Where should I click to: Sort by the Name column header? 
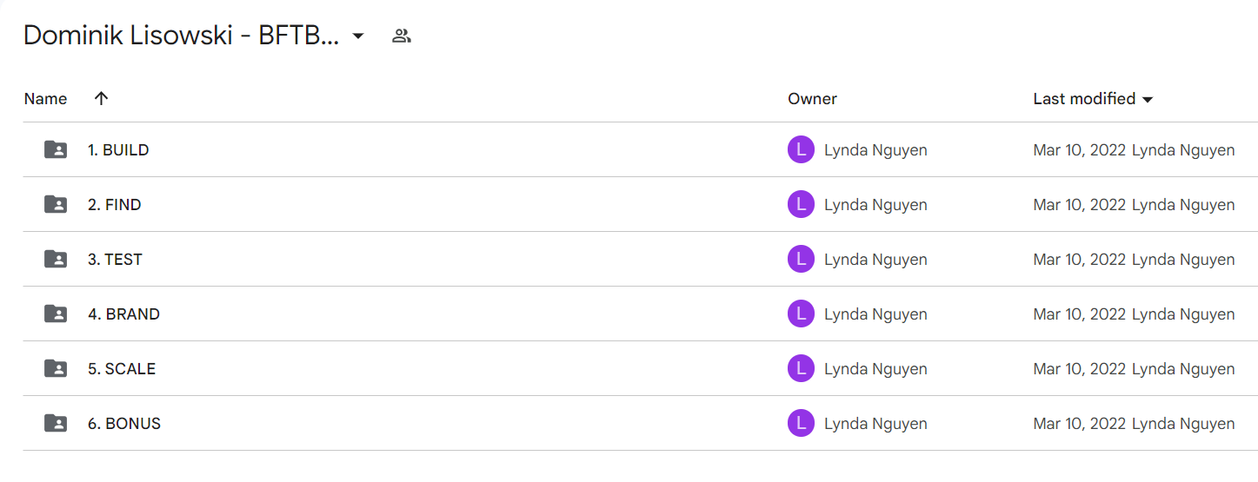point(45,99)
